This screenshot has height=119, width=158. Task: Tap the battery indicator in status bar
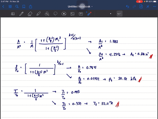[155, 2]
